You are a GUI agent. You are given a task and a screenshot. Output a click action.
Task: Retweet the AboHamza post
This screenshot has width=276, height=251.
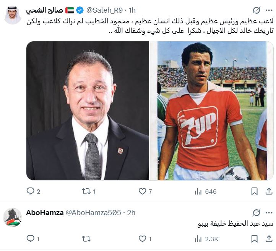click(x=86, y=239)
